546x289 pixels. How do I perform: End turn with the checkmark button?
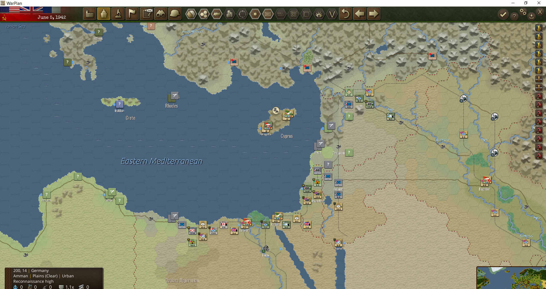503,14
